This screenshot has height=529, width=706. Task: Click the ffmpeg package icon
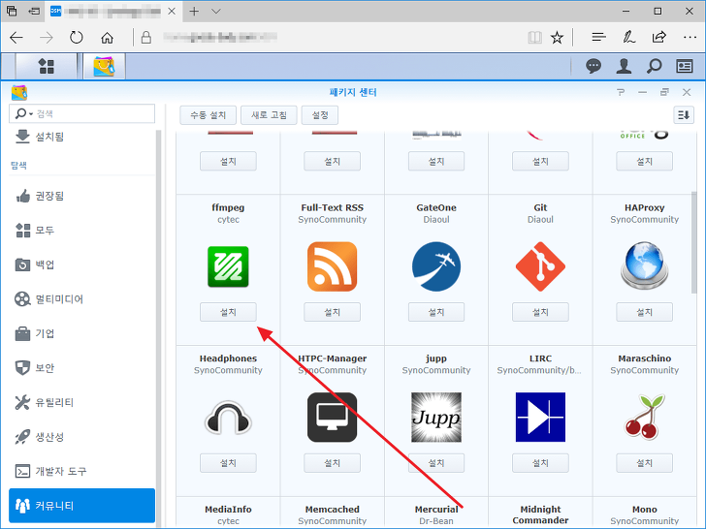coord(228,266)
